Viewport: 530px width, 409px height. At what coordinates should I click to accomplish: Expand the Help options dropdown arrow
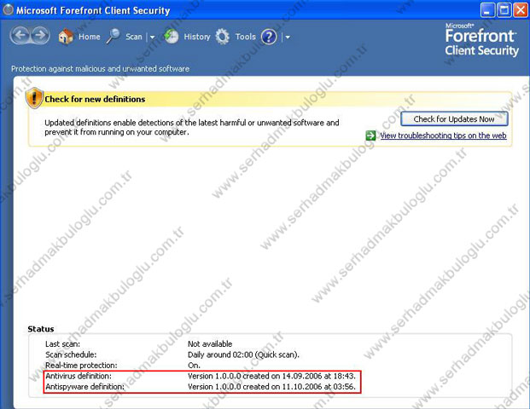coord(288,37)
